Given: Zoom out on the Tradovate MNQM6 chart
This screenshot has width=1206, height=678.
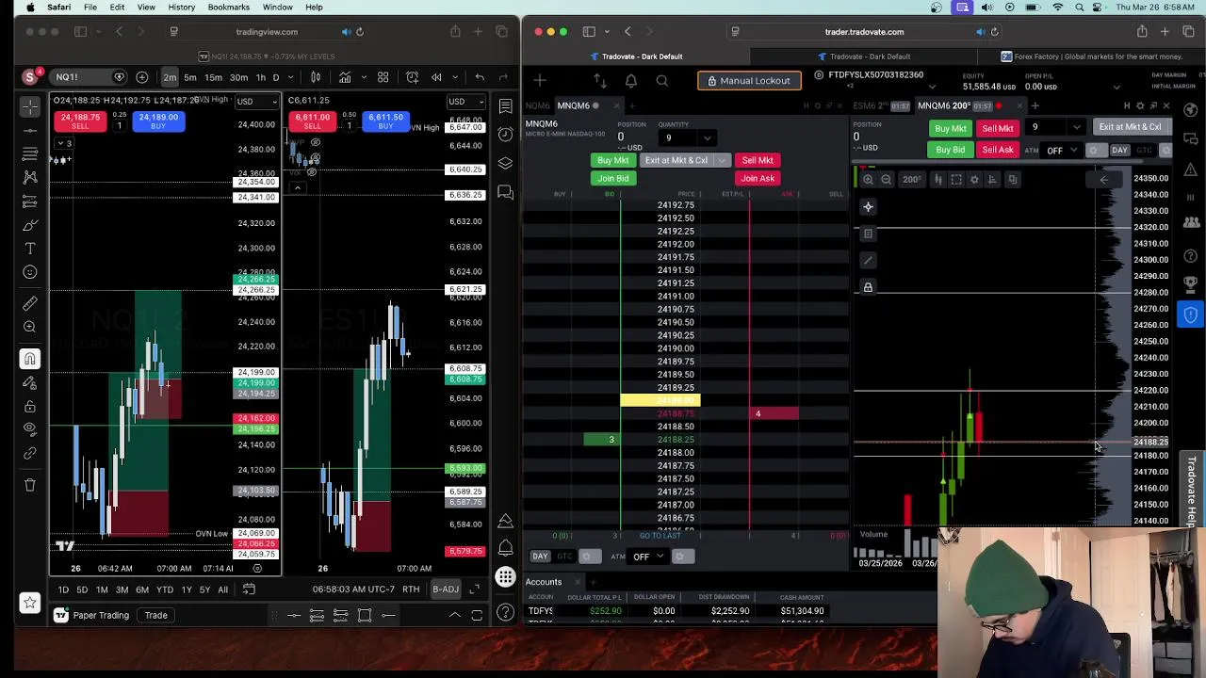Looking at the screenshot, I should coord(886,179).
